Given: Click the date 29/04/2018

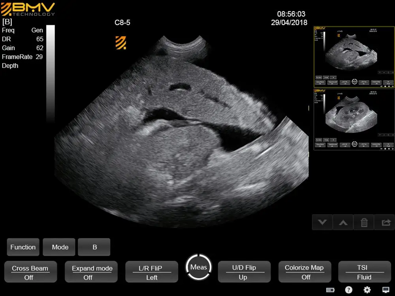Looking at the screenshot, I should (289, 22).
